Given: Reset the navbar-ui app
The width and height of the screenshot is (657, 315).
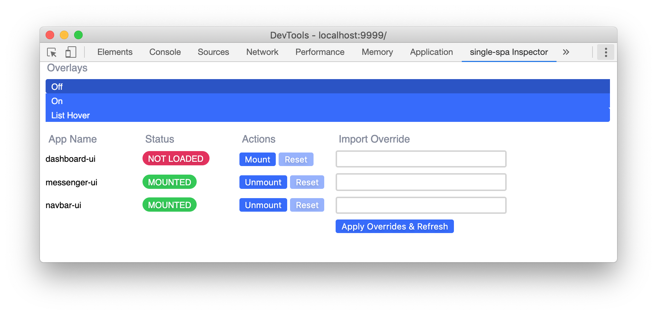Looking at the screenshot, I should [x=307, y=205].
